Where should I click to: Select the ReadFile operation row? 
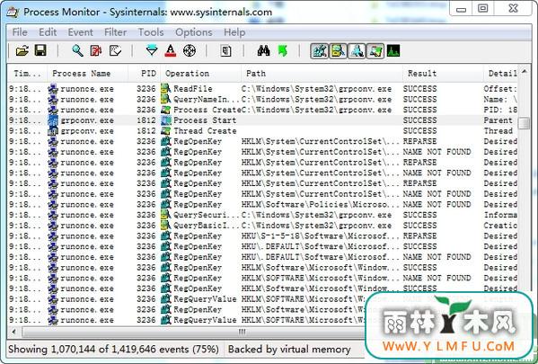click(262, 89)
